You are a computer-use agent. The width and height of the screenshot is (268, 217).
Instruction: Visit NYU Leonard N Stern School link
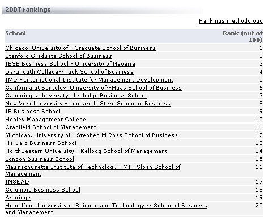pyautogui.click(x=88, y=104)
